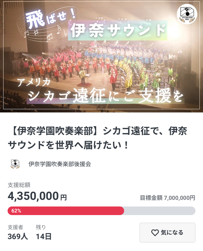Select the 62% progress label
The width and height of the screenshot is (203, 251).
pos(16,211)
